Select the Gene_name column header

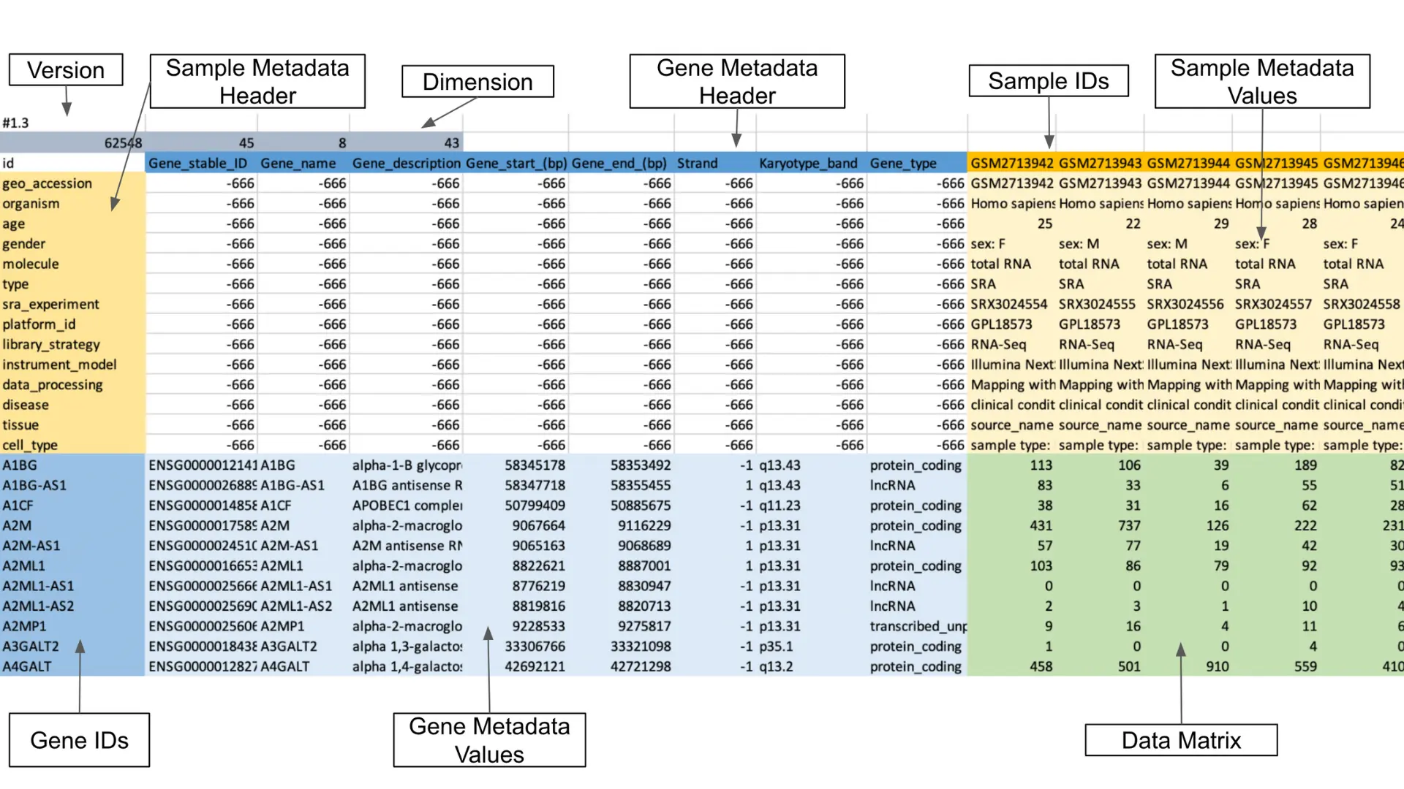(297, 163)
